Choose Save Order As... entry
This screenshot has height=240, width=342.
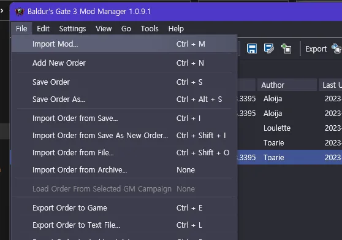[x=124, y=99]
